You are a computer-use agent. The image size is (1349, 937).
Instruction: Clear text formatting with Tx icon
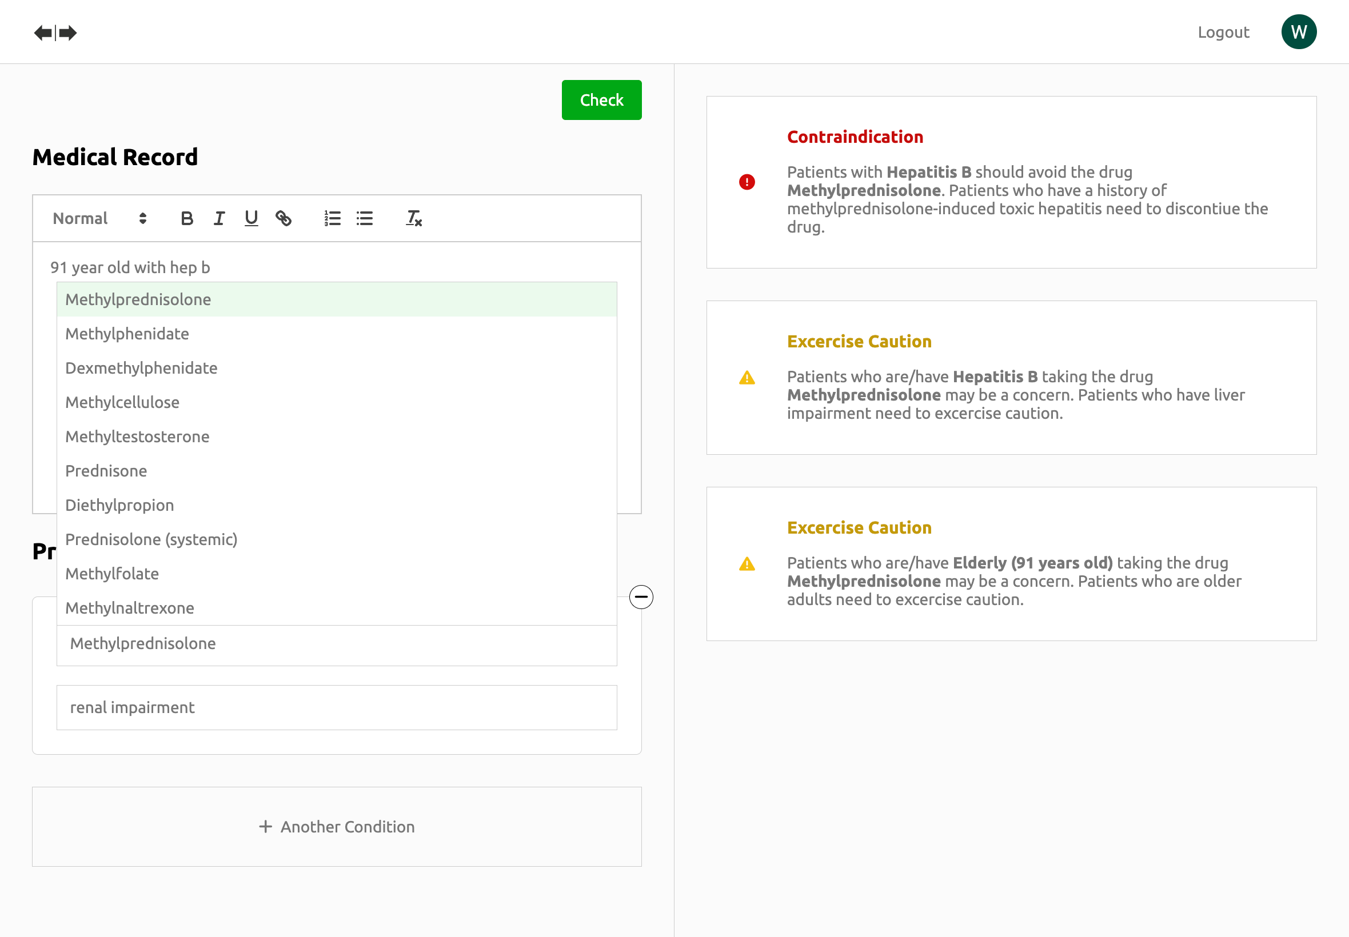pyautogui.click(x=413, y=218)
